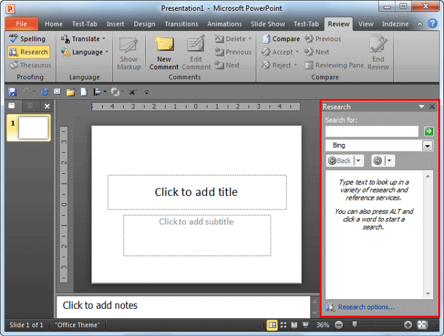This screenshot has height=336, width=444.
Task: Close the Research task pane
Action: (432, 107)
